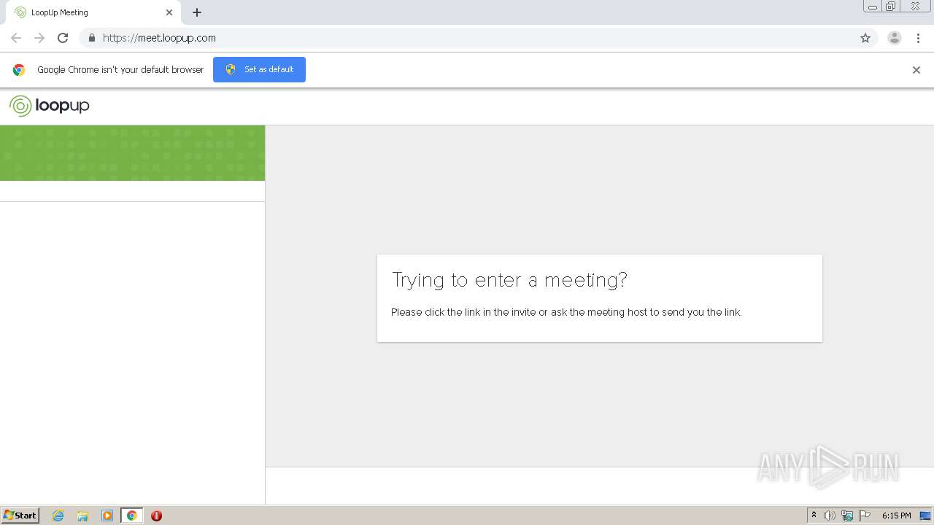Bookmark this page with the star
Viewport: 934px width, 525px height.
click(865, 38)
